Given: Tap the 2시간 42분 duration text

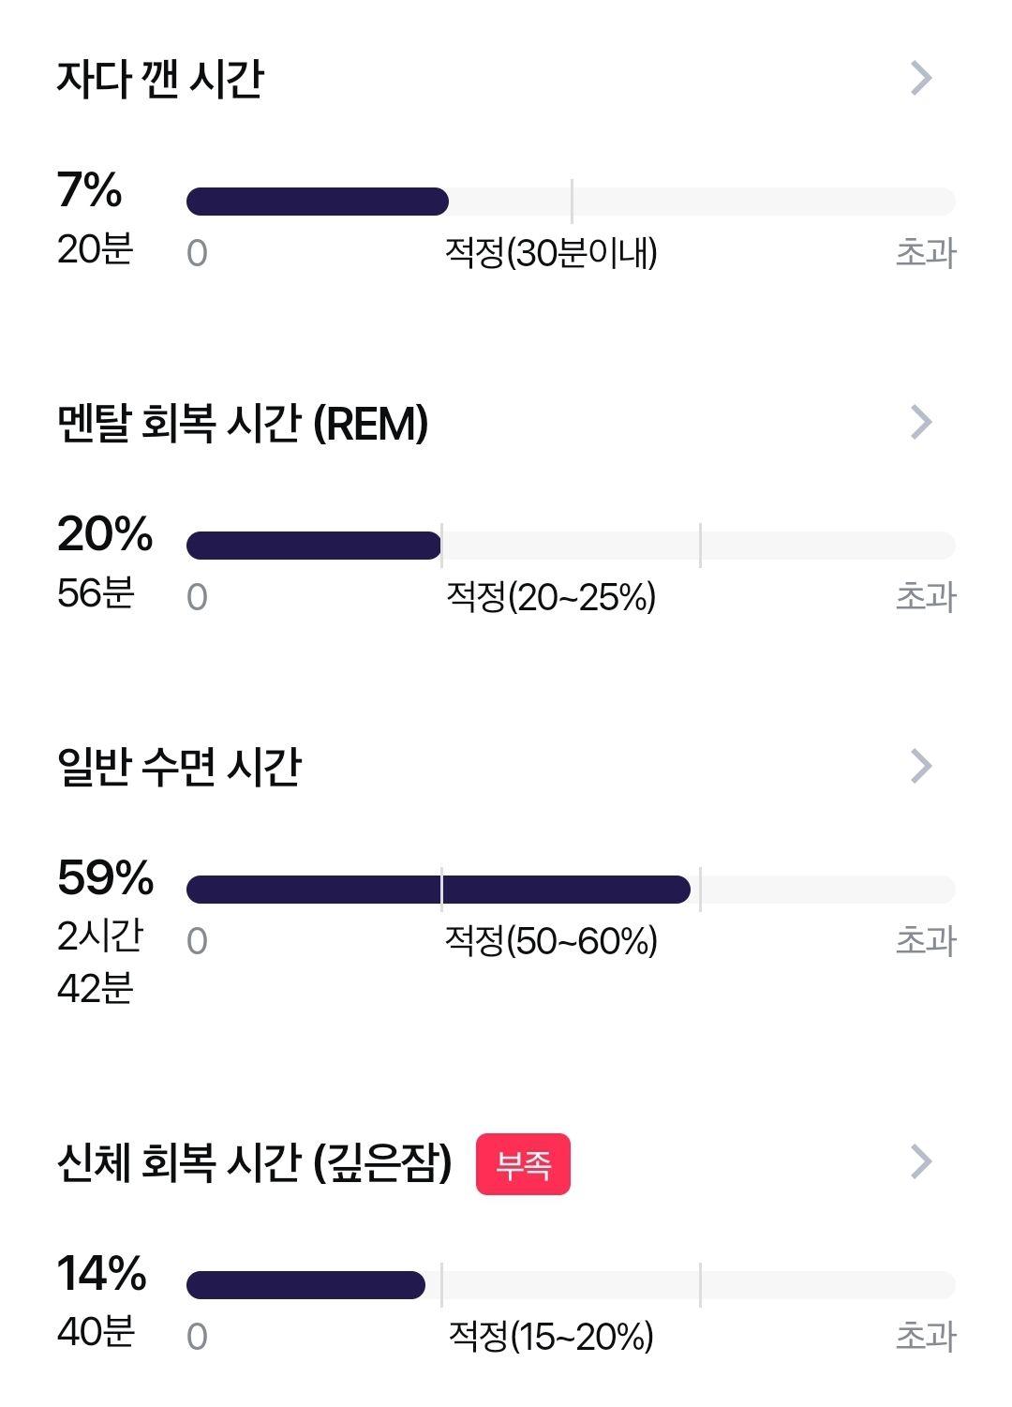Looking at the screenshot, I should 100,962.
